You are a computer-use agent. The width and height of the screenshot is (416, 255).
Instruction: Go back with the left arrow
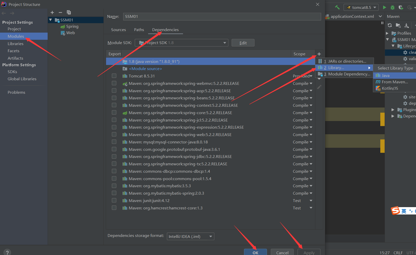pyautogui.click(x=4, y=13)
